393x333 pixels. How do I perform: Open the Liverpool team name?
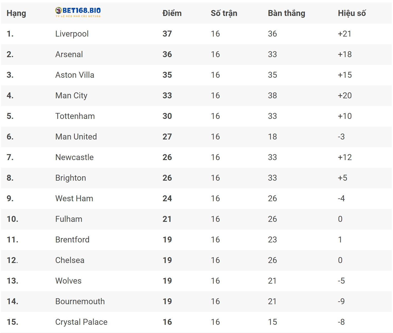[72, 34]
